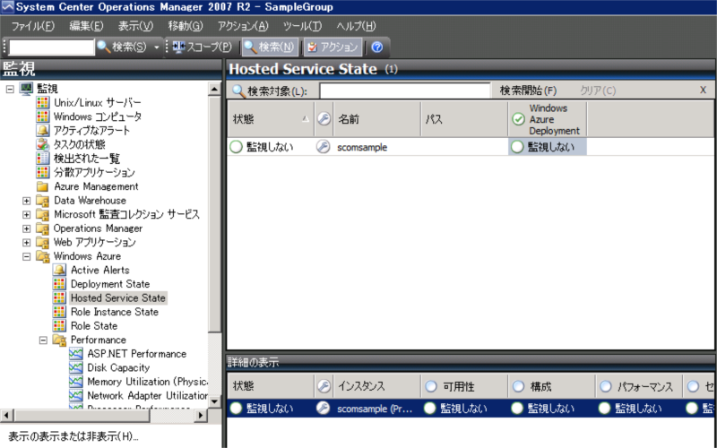Viewport: 717px width, 448px height.
Task: Select the Hosted Service State tree item
Action: tap(118, 298)
